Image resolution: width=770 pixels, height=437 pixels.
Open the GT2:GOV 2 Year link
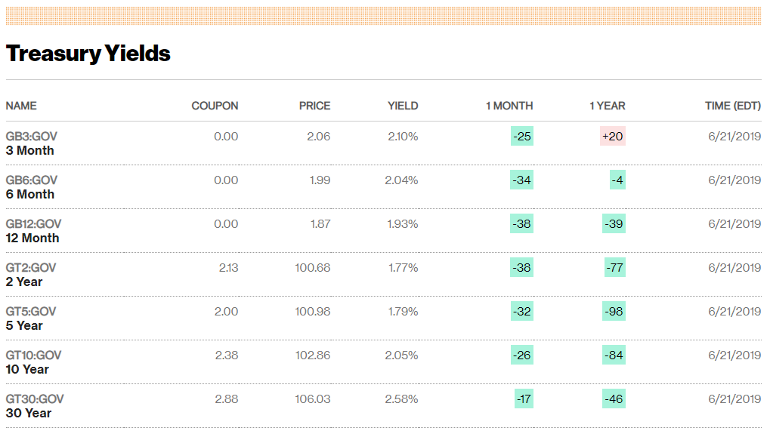pyautogui.click(x=30, y=275)
